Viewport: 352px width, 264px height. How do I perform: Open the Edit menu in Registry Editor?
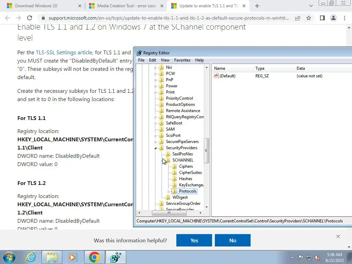152,60
